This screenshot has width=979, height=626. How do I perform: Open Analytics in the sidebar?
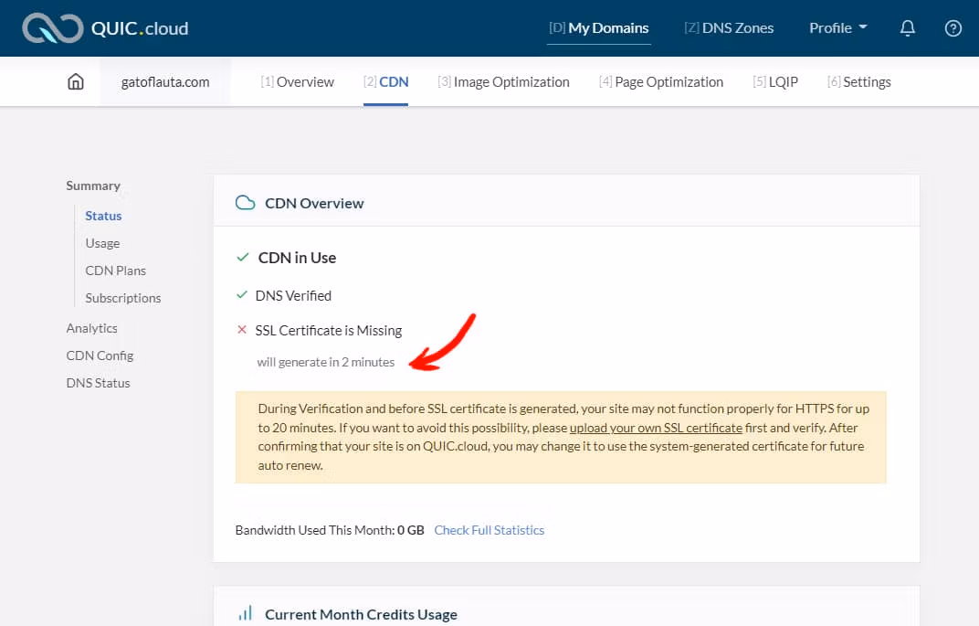[91, 328]
